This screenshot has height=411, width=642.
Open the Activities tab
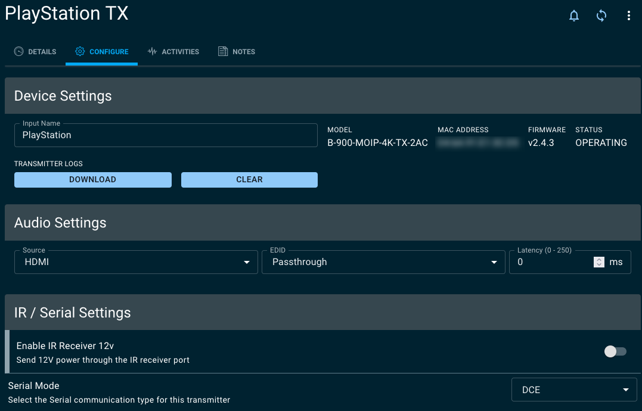(173, 52)
